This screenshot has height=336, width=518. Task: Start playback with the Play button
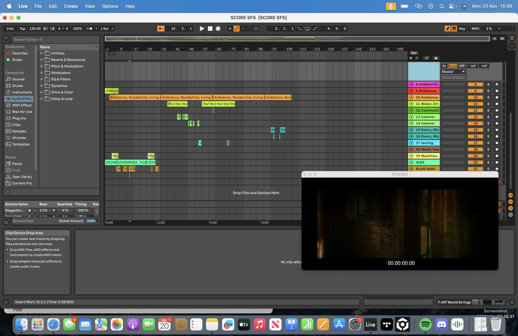202,29
